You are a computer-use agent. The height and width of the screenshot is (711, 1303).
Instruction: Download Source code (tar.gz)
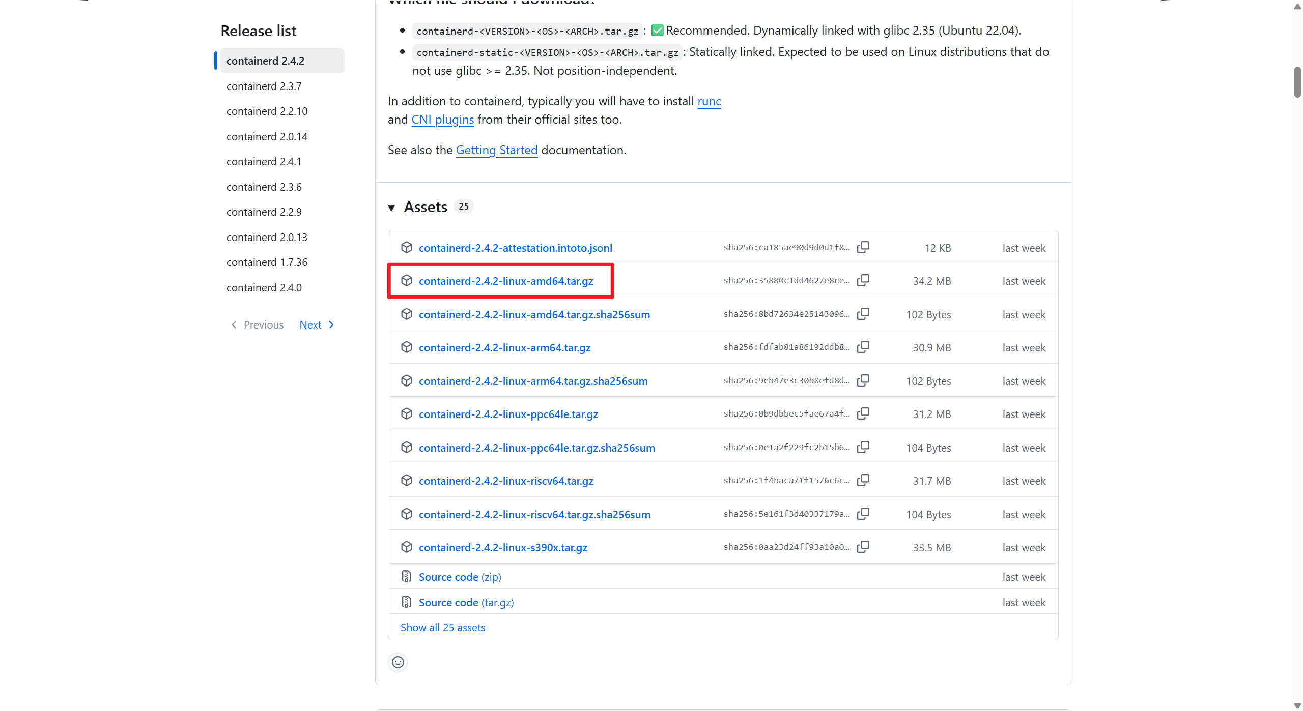point(466,602)
